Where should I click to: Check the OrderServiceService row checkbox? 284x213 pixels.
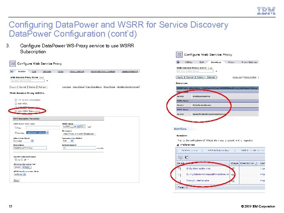(x=179, y=169)
